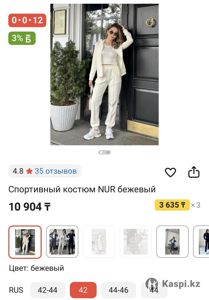This screenshot has height=300, width=209.
Task: Choose the beige color thumbnail
Action: pos(25,242)
